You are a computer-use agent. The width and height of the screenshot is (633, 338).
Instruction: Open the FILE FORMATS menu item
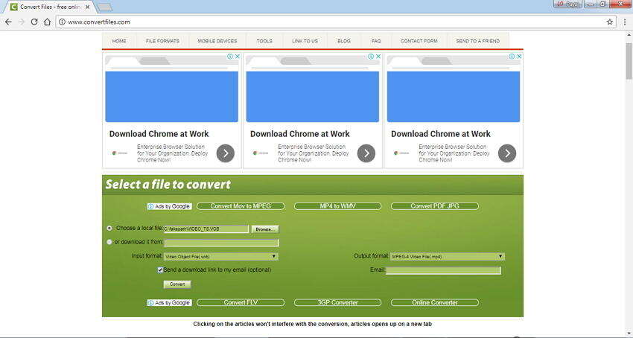point(162,41)
